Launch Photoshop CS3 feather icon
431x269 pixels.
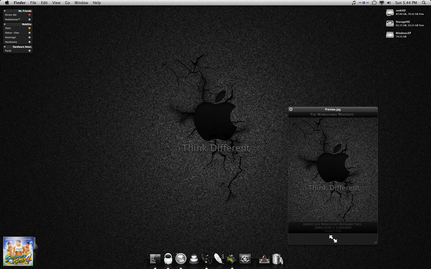click(219, 258)
